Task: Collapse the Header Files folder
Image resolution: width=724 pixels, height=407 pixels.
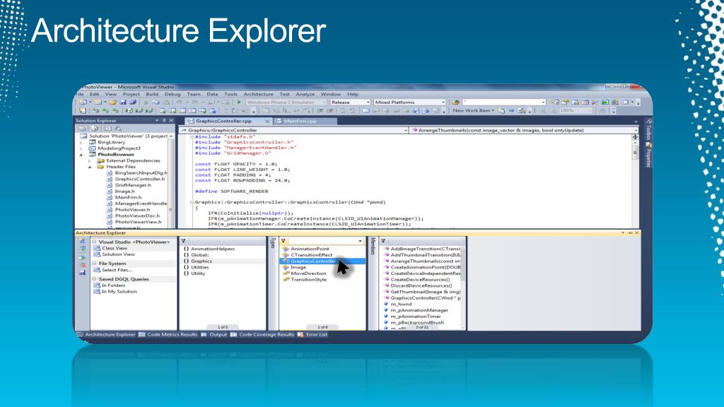Action: (90, 167)
